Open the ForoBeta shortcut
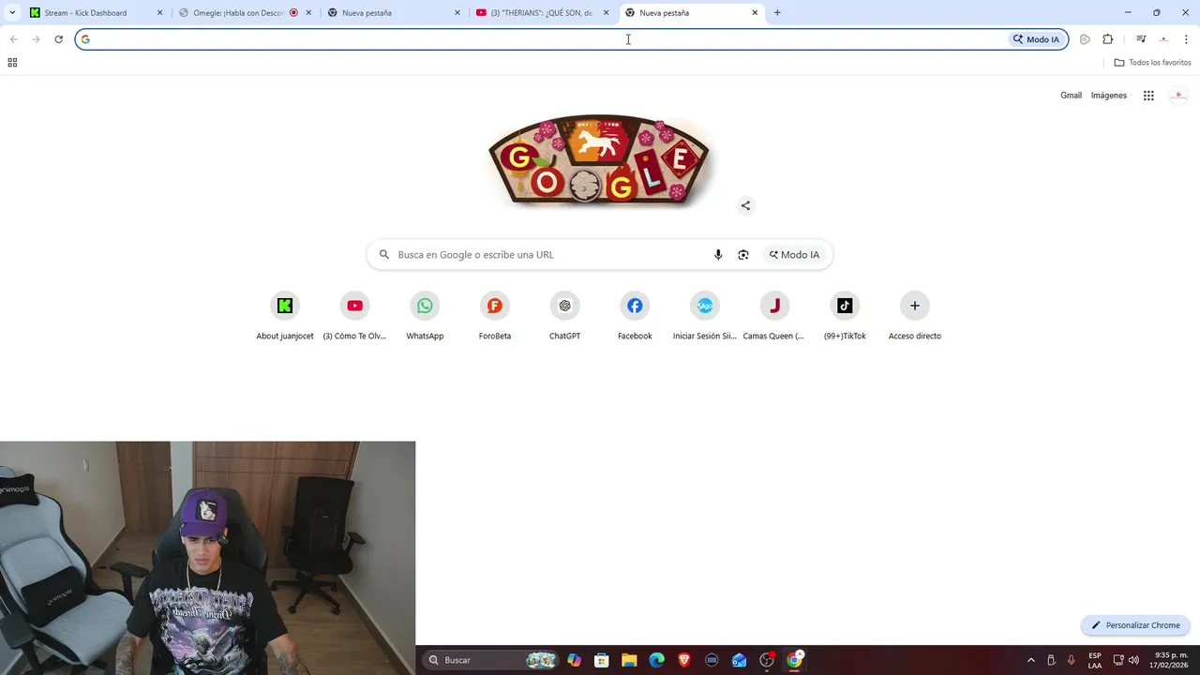 pos(495,316)
